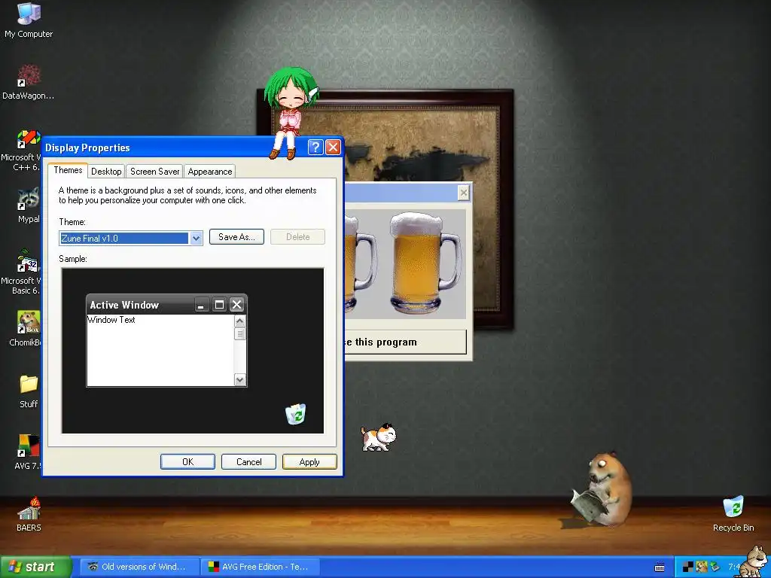The width and height of the screenshot is (771, 578).
Task: Click the Safely Remove Hardware tray icon
Action: point(715,567)
